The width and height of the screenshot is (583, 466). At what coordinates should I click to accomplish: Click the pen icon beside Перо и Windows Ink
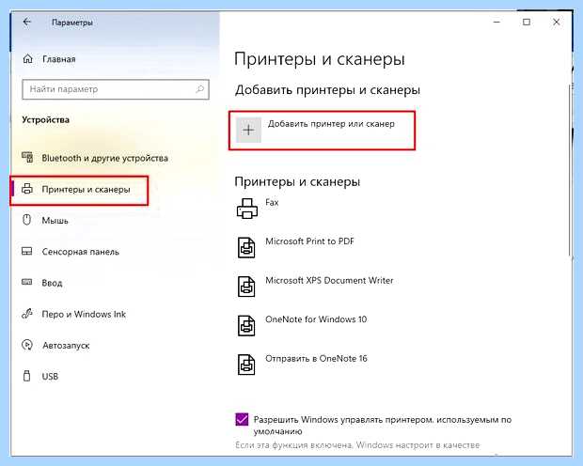pyautogui.click(x=26, y=314)
